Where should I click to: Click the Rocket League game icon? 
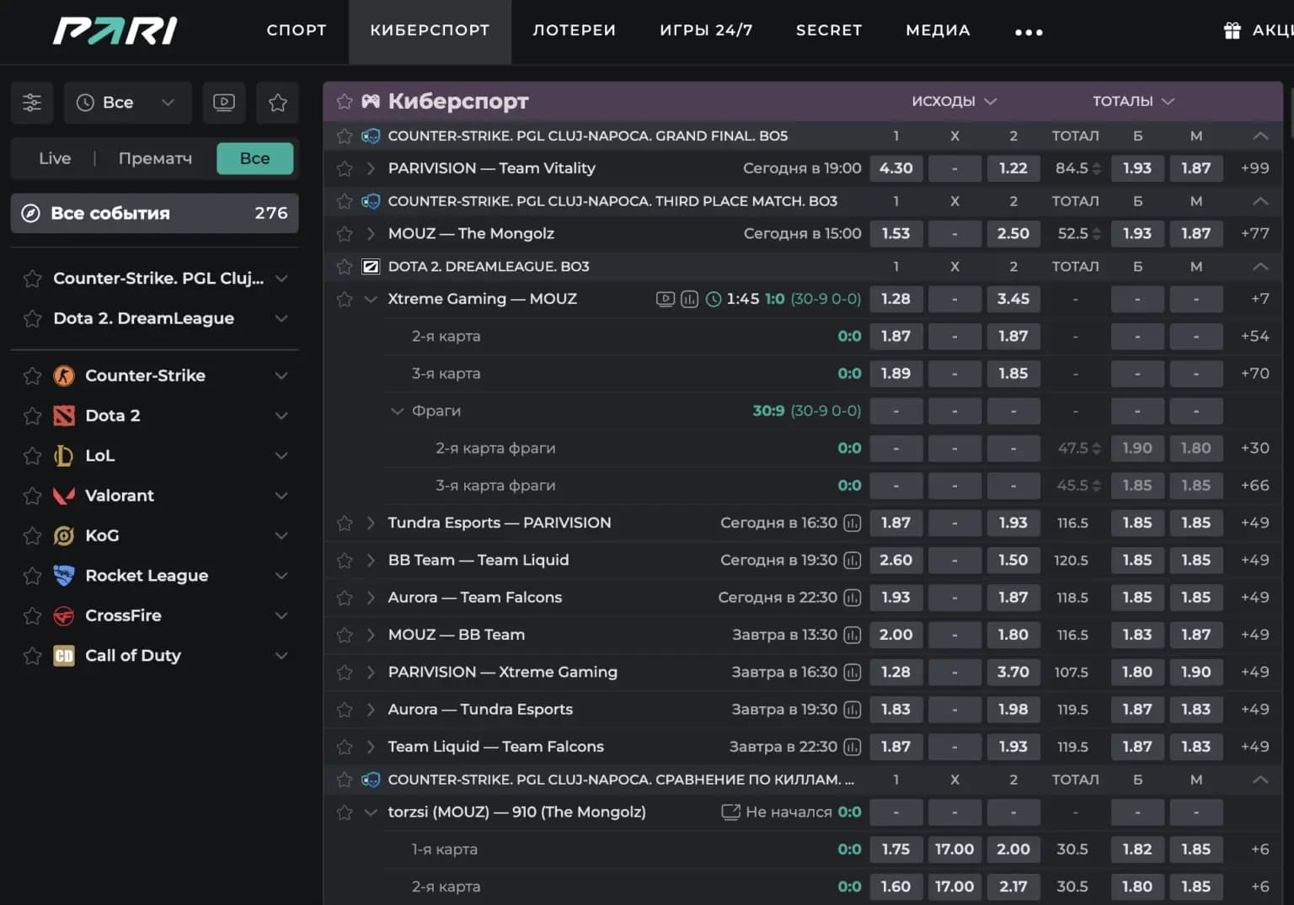(64, 575)
